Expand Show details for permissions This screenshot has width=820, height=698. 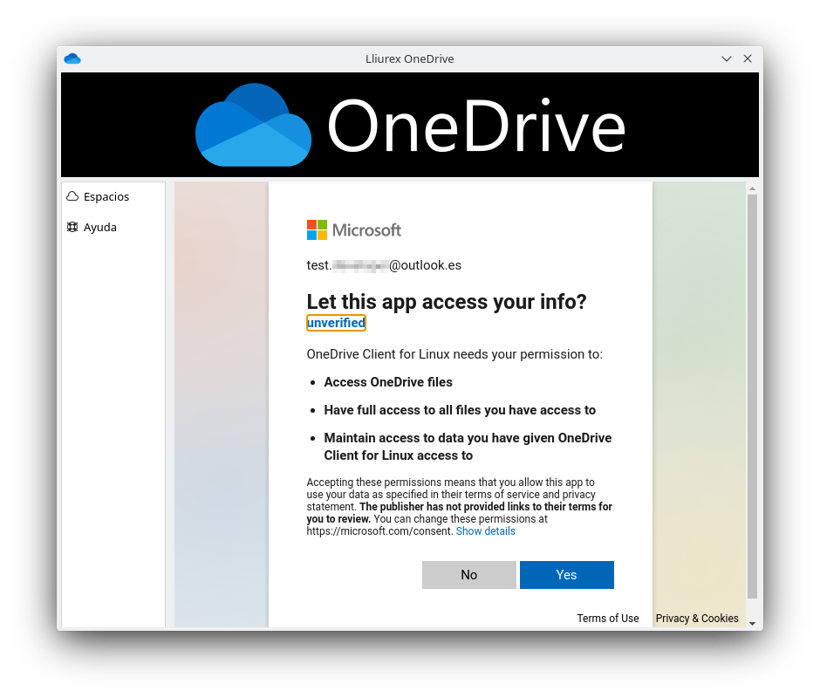pyautogui.click(x=485, y=531)
